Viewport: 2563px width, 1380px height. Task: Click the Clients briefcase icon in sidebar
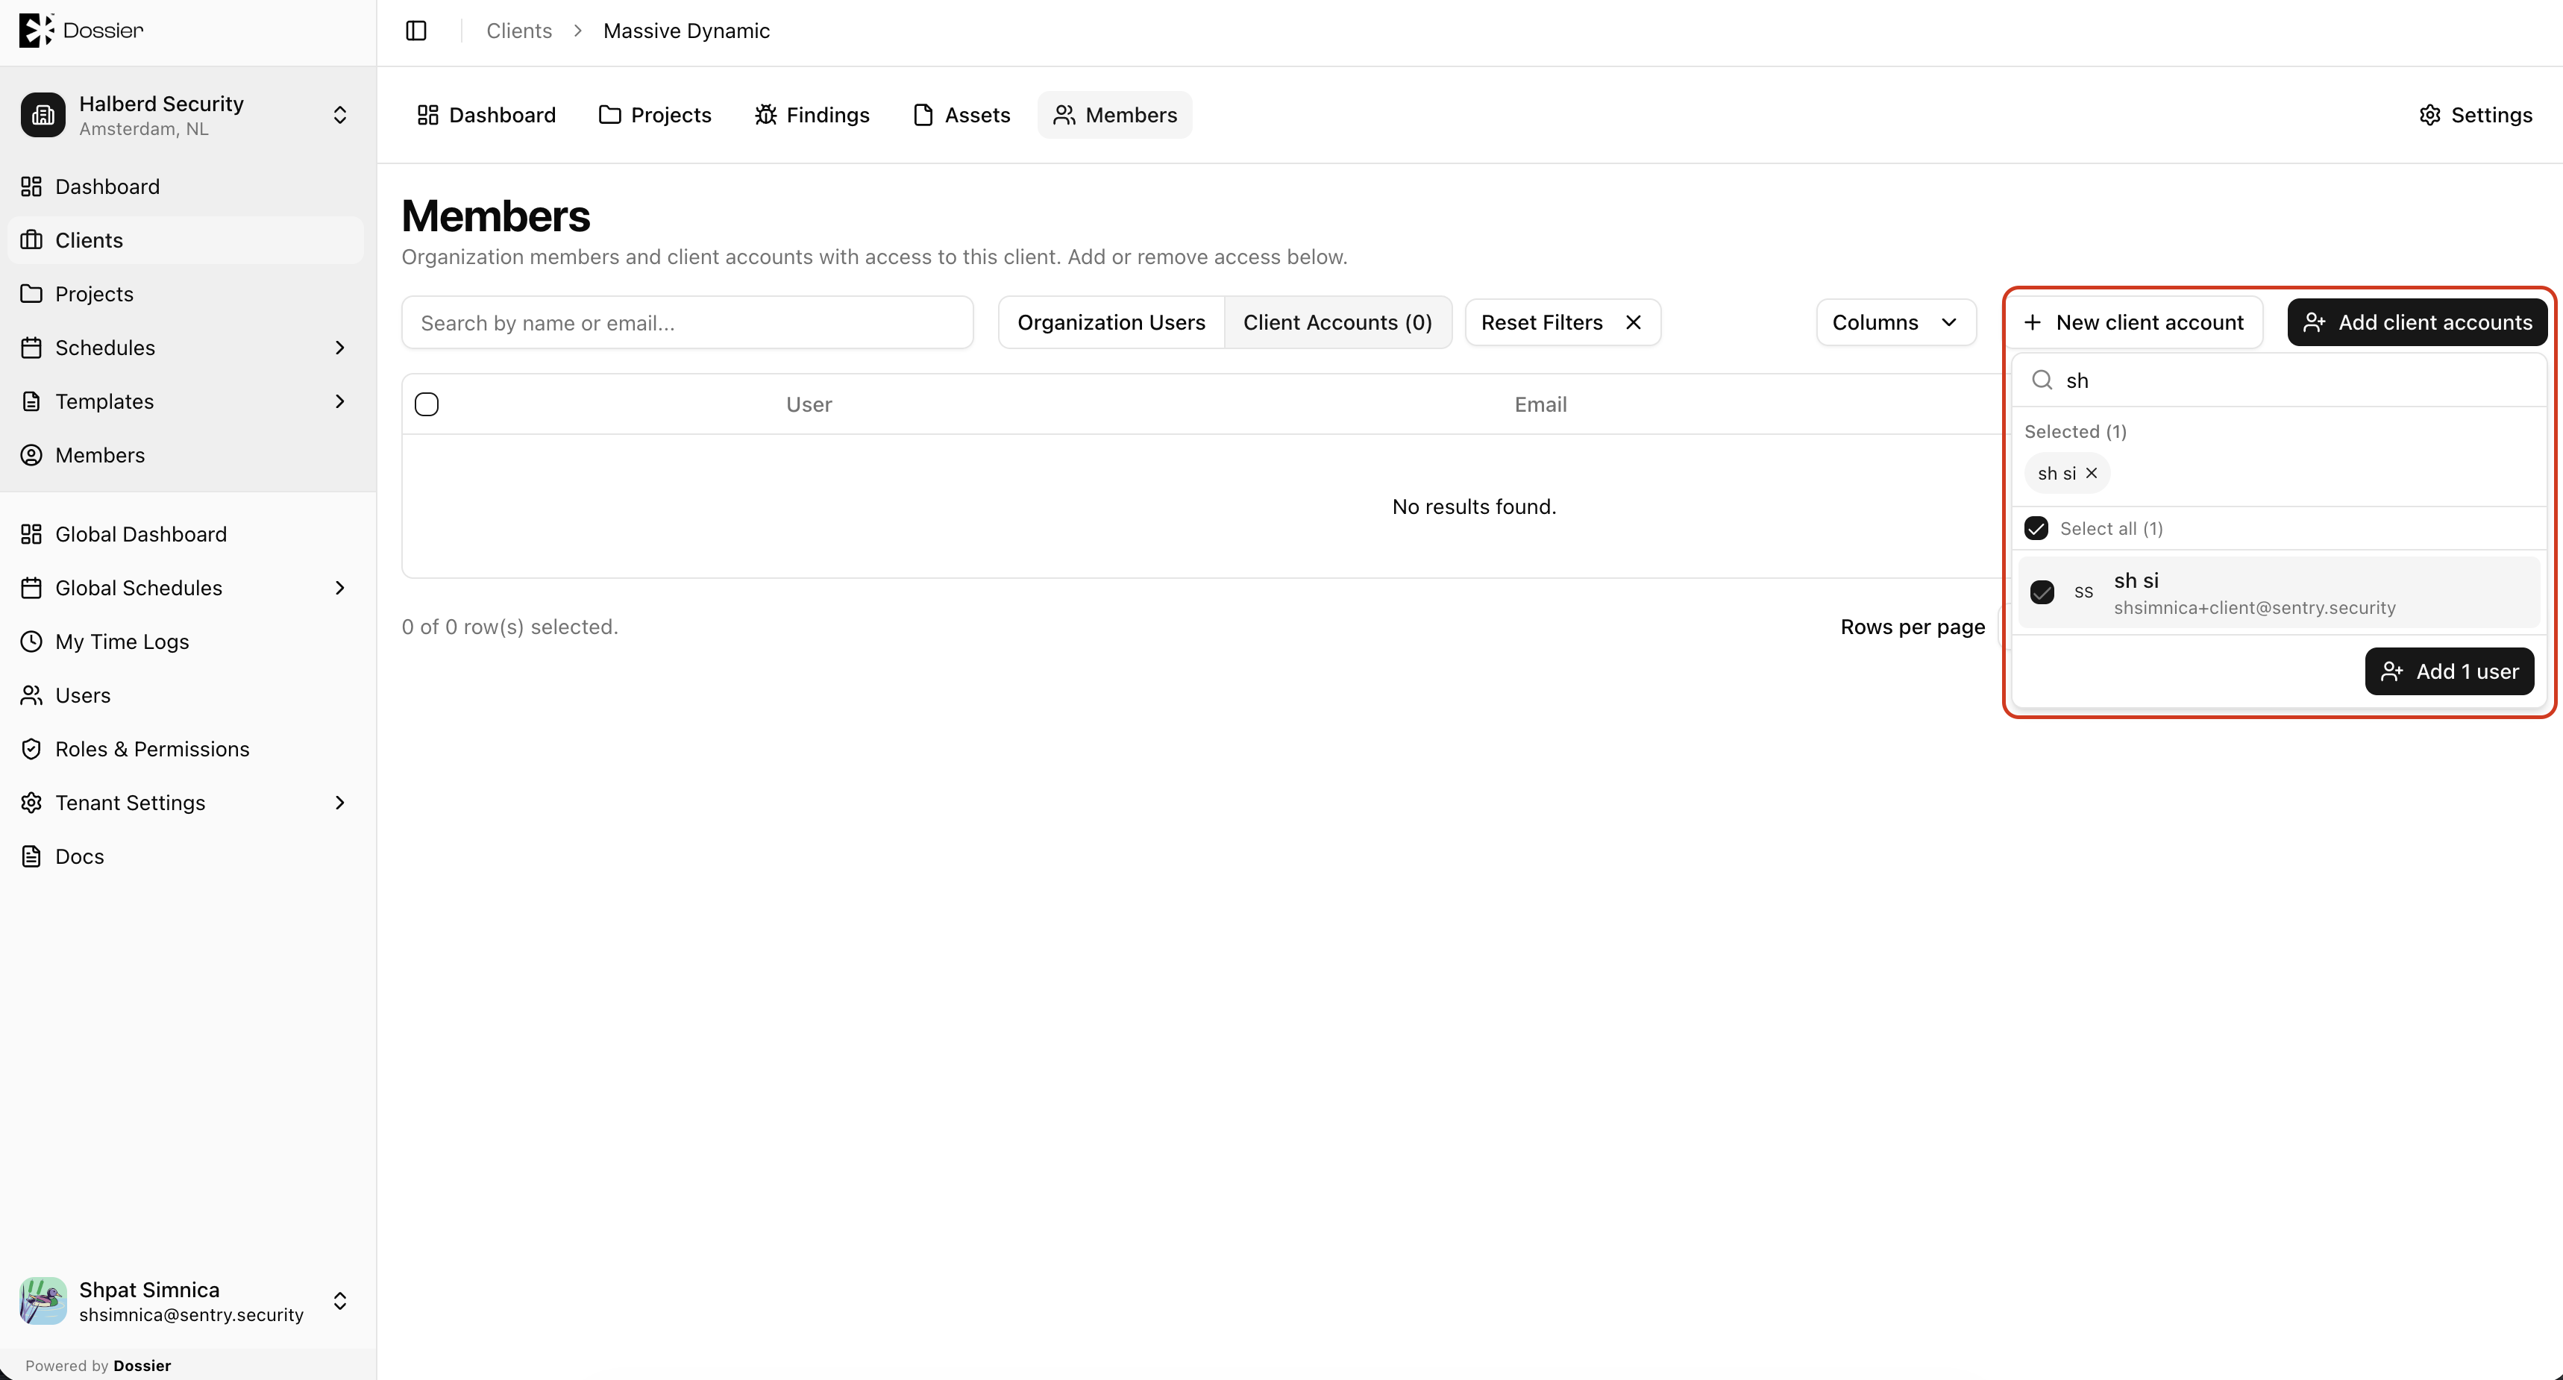point(32,239)
